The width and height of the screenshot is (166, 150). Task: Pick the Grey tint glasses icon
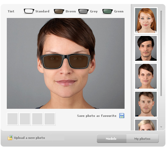(83, 11)
